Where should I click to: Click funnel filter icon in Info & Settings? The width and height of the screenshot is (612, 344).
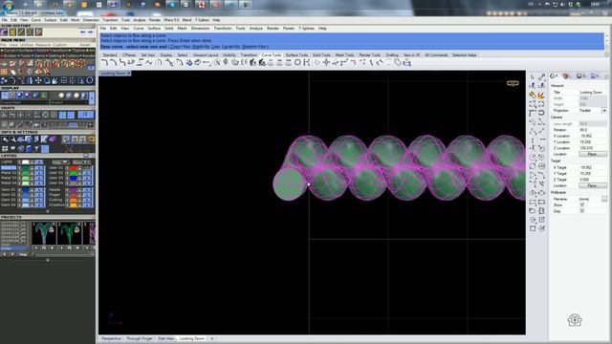click(x=36, y=149)
